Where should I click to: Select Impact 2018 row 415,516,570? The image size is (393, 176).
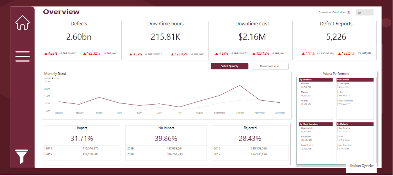point(82,148)
